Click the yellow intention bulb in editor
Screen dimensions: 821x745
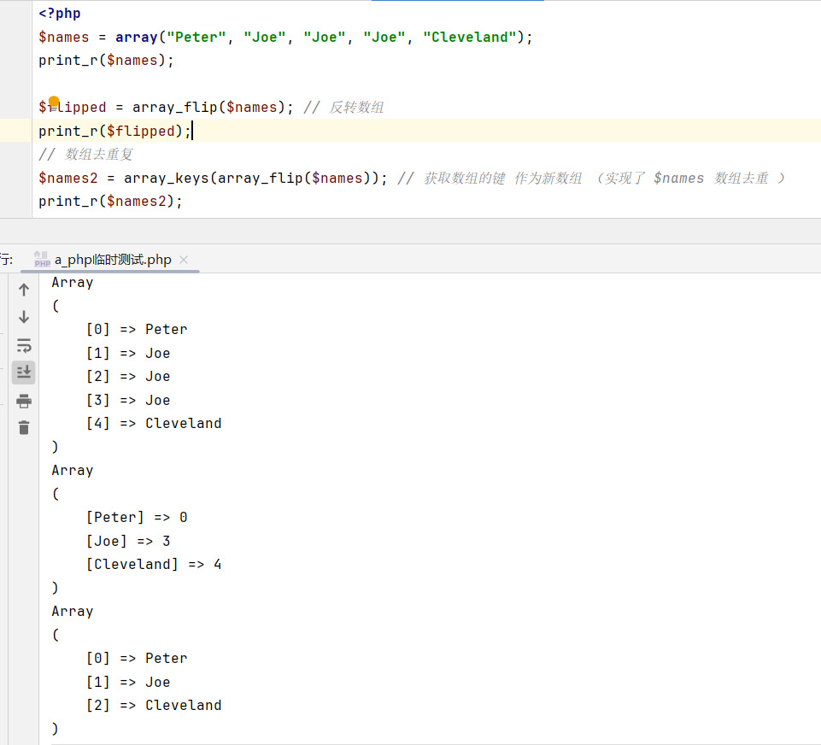pyautogui.click(x=54, y=103)
